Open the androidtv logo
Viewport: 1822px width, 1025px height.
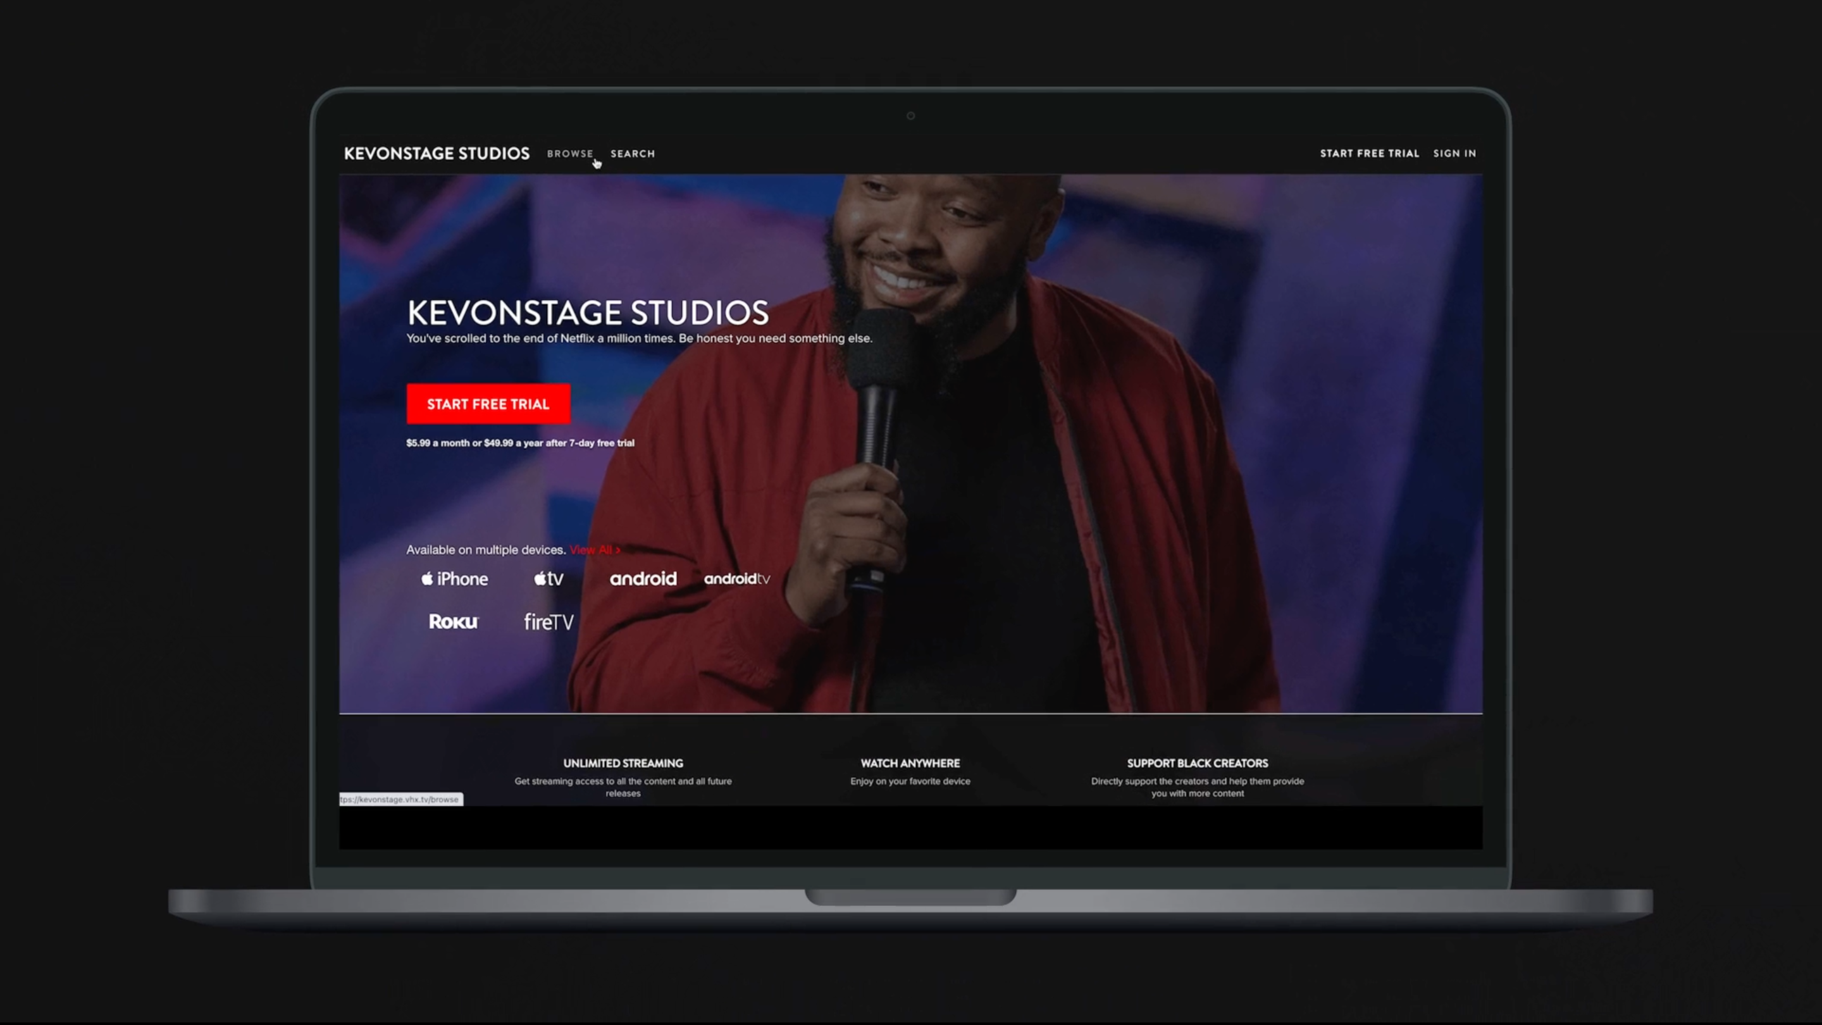point(736,579)
